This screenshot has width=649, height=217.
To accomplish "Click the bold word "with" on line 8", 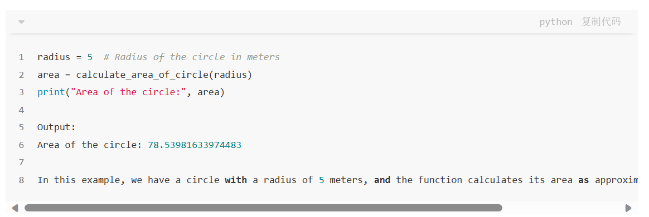I will coord(236,180).
